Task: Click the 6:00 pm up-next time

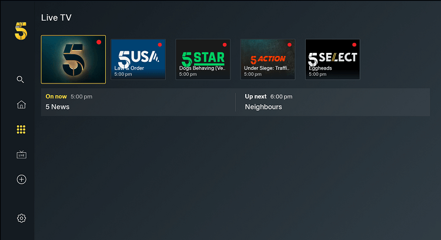Action: pos(281,97)
